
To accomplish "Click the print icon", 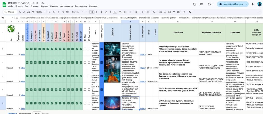I will 29,12.
